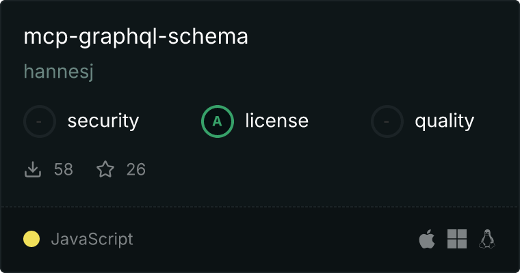Click the Apple macOS platform icon
This screenshot has width=520, height=273.
click(427, 239)
